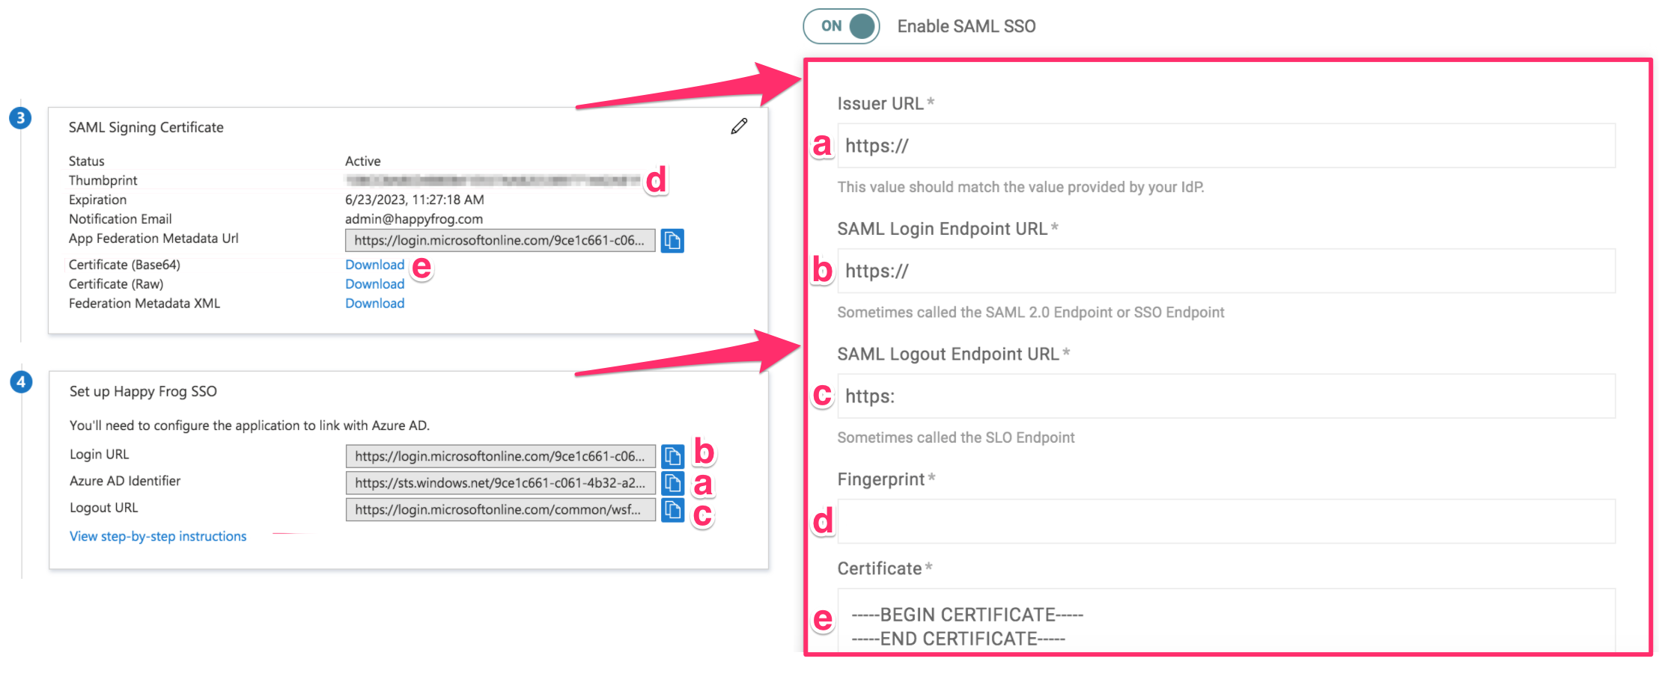
Task: Focus the SAML Login Endpoint URL field
Action: tap(1226, 271)
